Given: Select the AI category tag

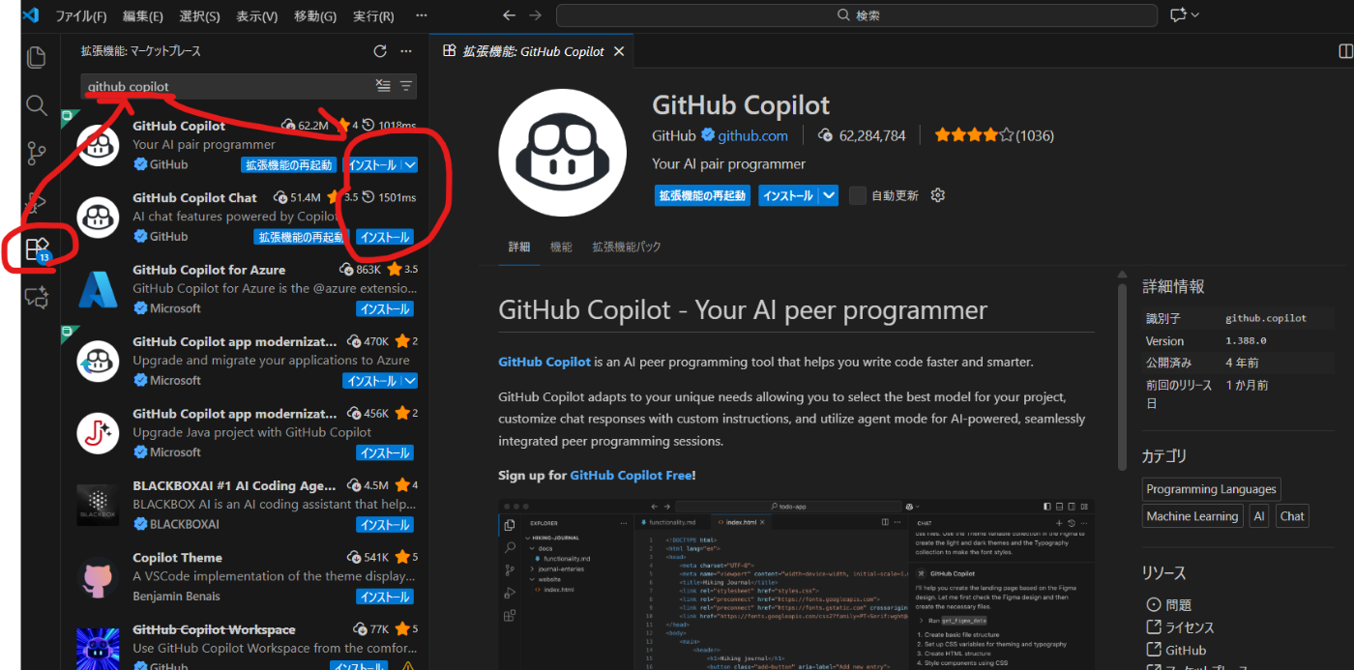Looking at the screenshot, I should 1259,516.
